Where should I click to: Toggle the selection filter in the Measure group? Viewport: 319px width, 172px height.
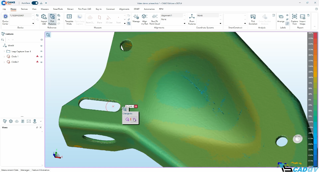(x=129, y=24)
